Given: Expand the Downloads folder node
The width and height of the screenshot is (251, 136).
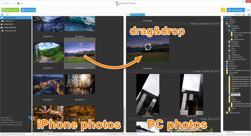Looking at the screenshot, I should 227,44.
